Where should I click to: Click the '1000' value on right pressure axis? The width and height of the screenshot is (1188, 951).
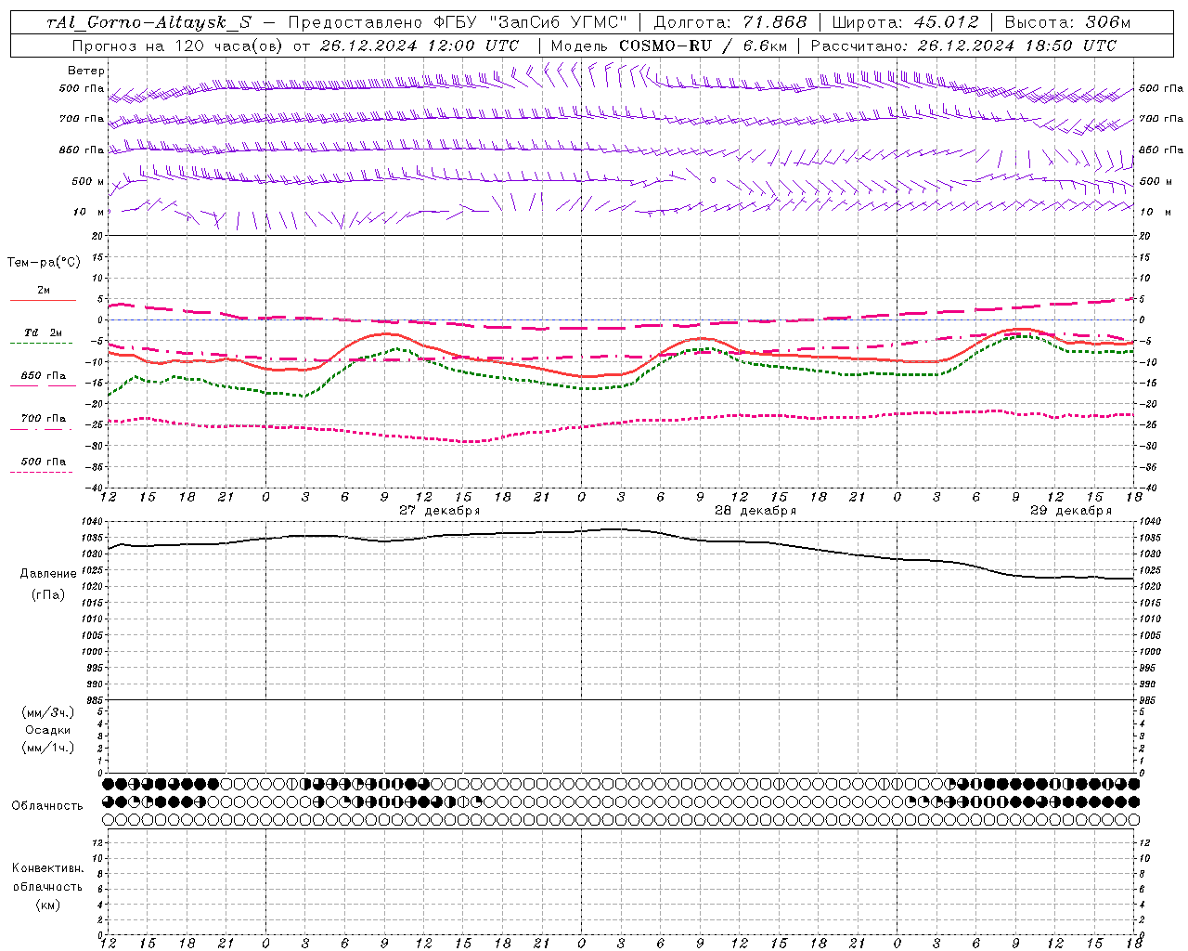click(x=1151, y=652)
